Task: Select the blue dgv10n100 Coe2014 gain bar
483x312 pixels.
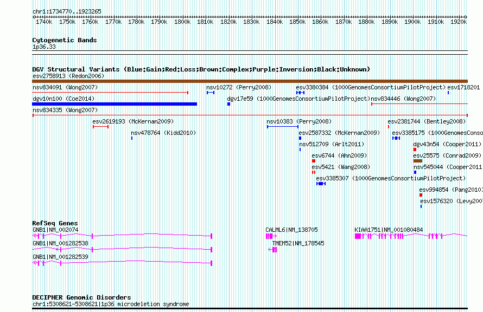Action: [x=115, y=104]
